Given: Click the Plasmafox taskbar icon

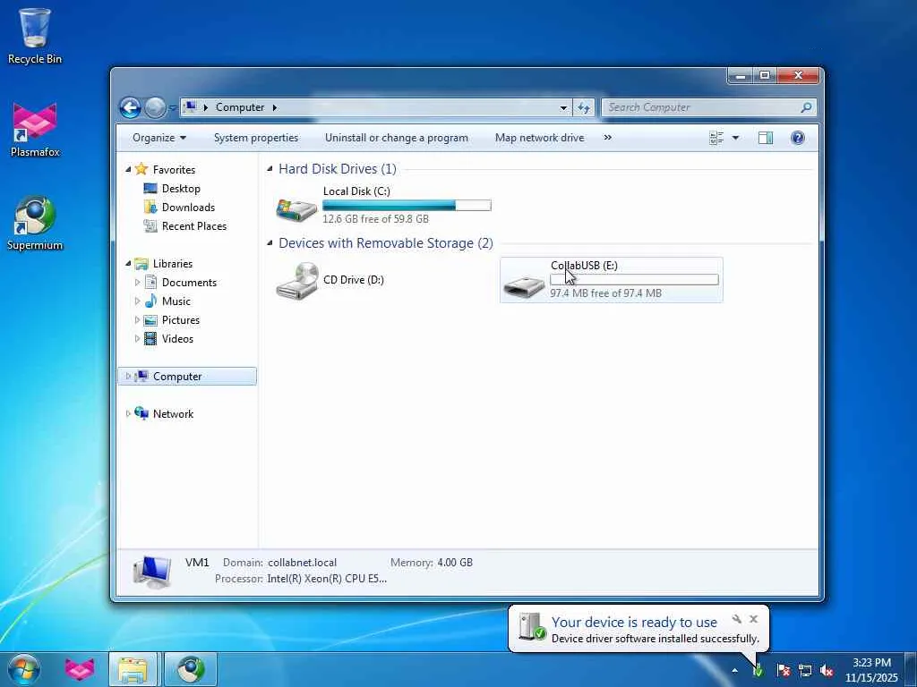Looking at the screenshot, I should 80,670.
